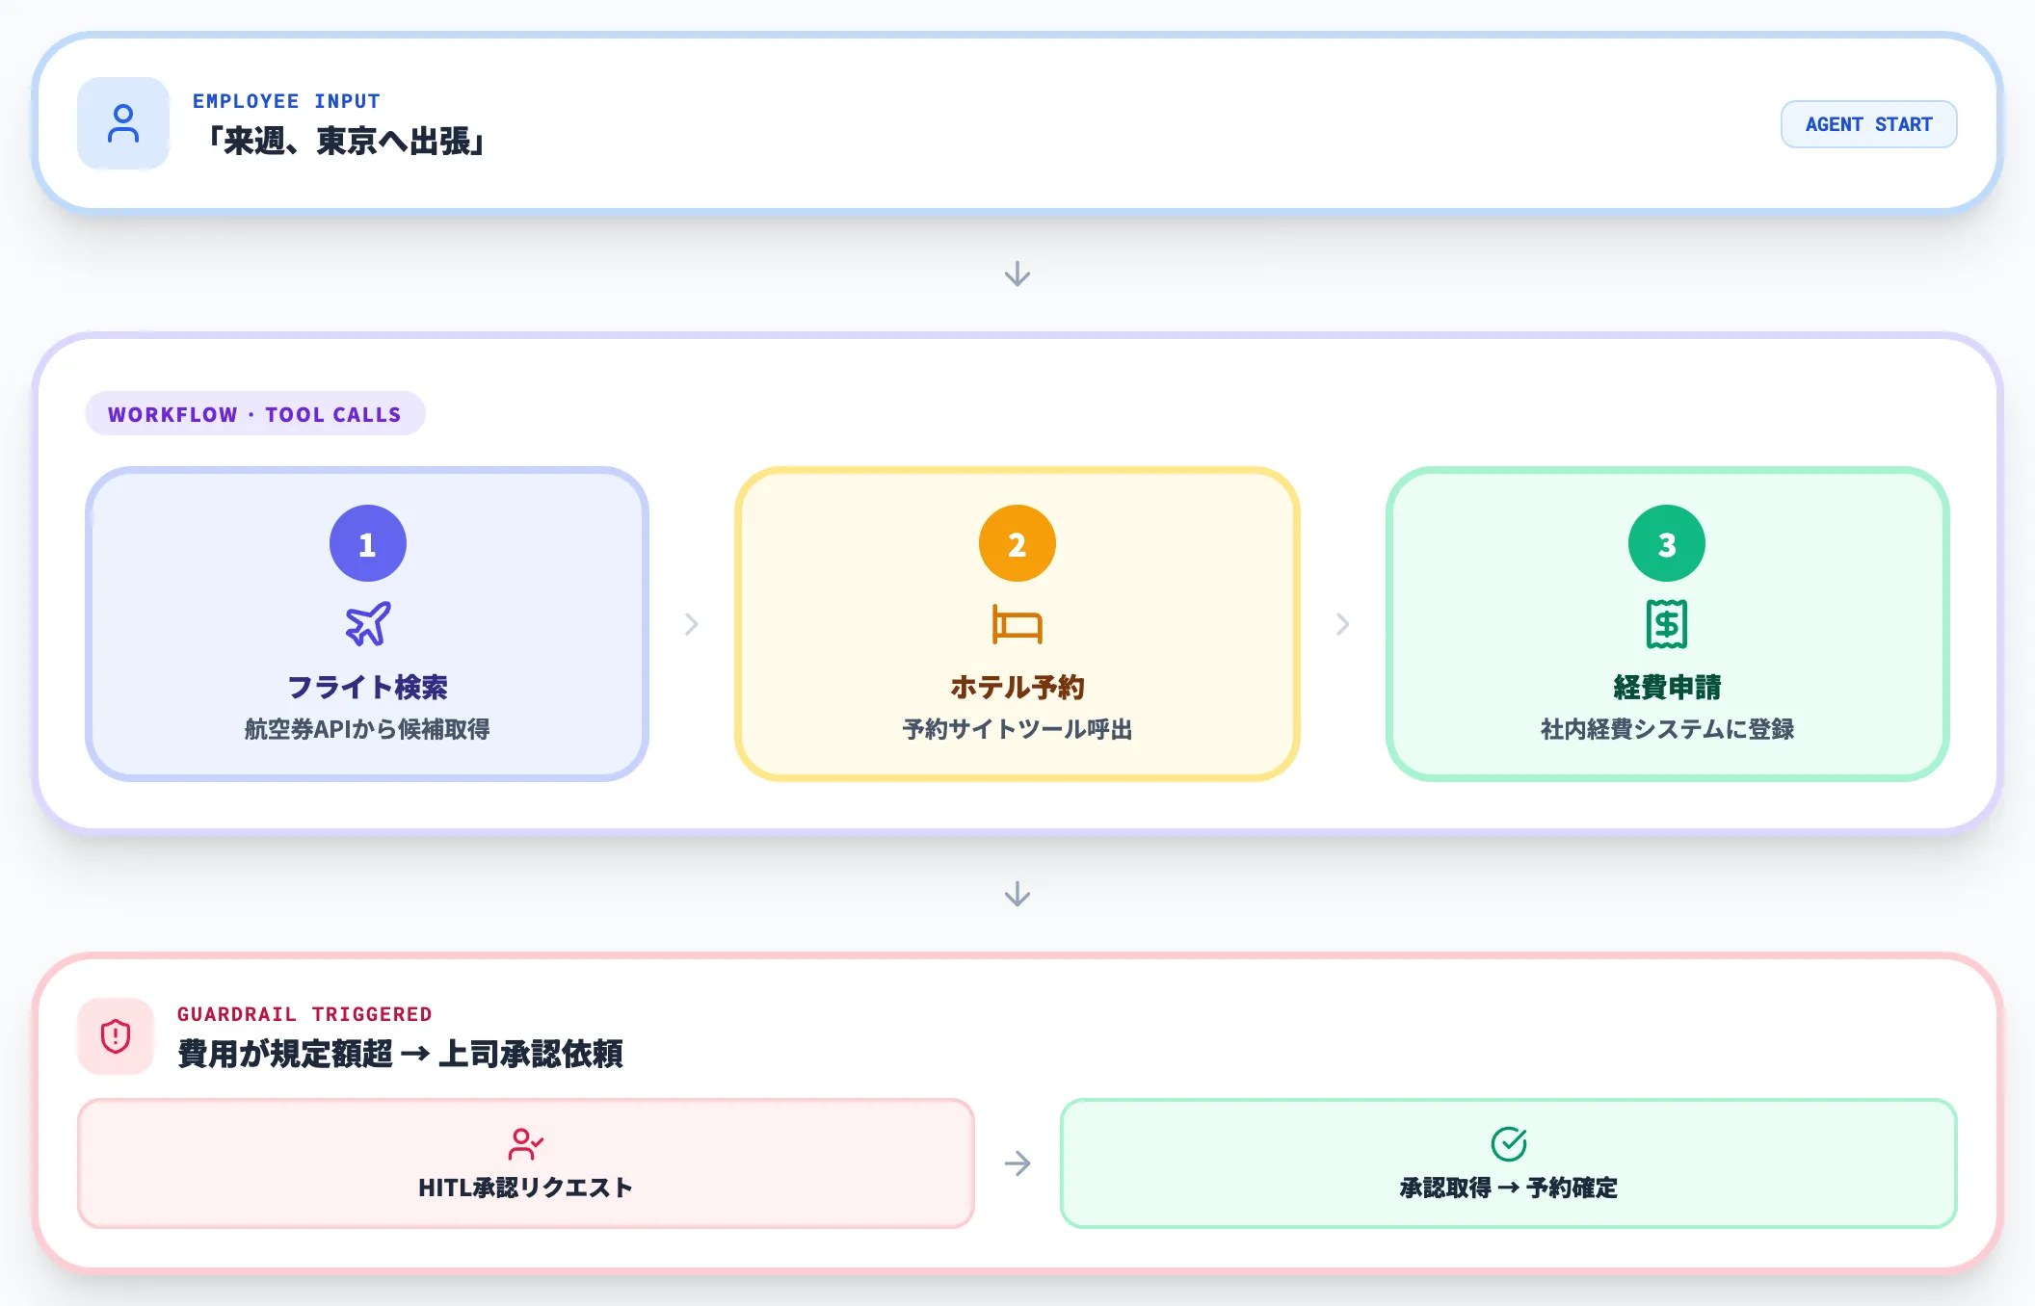Click the green circle checkmark icon
The image size is (2035, 1306).
[1508, 1144]
